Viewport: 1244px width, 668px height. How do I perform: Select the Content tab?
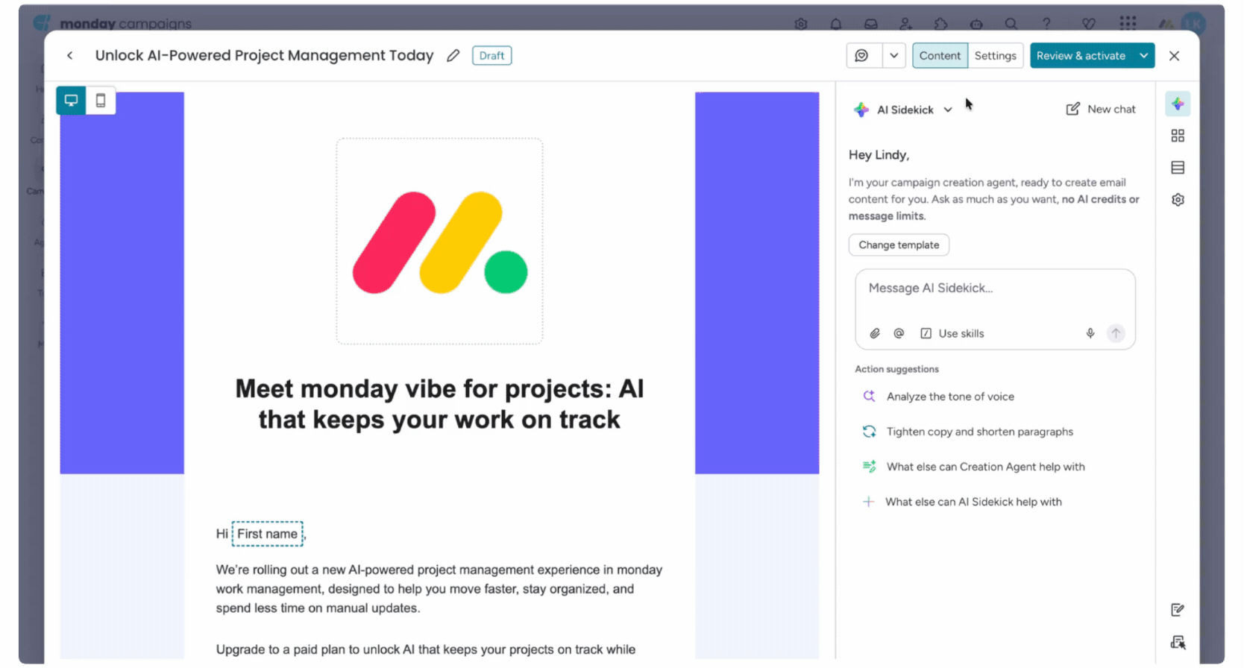(x=940, y=56)
